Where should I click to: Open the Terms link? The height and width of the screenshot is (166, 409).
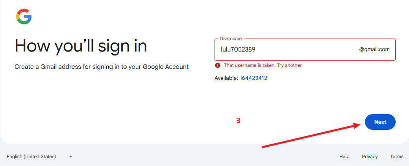397,157
